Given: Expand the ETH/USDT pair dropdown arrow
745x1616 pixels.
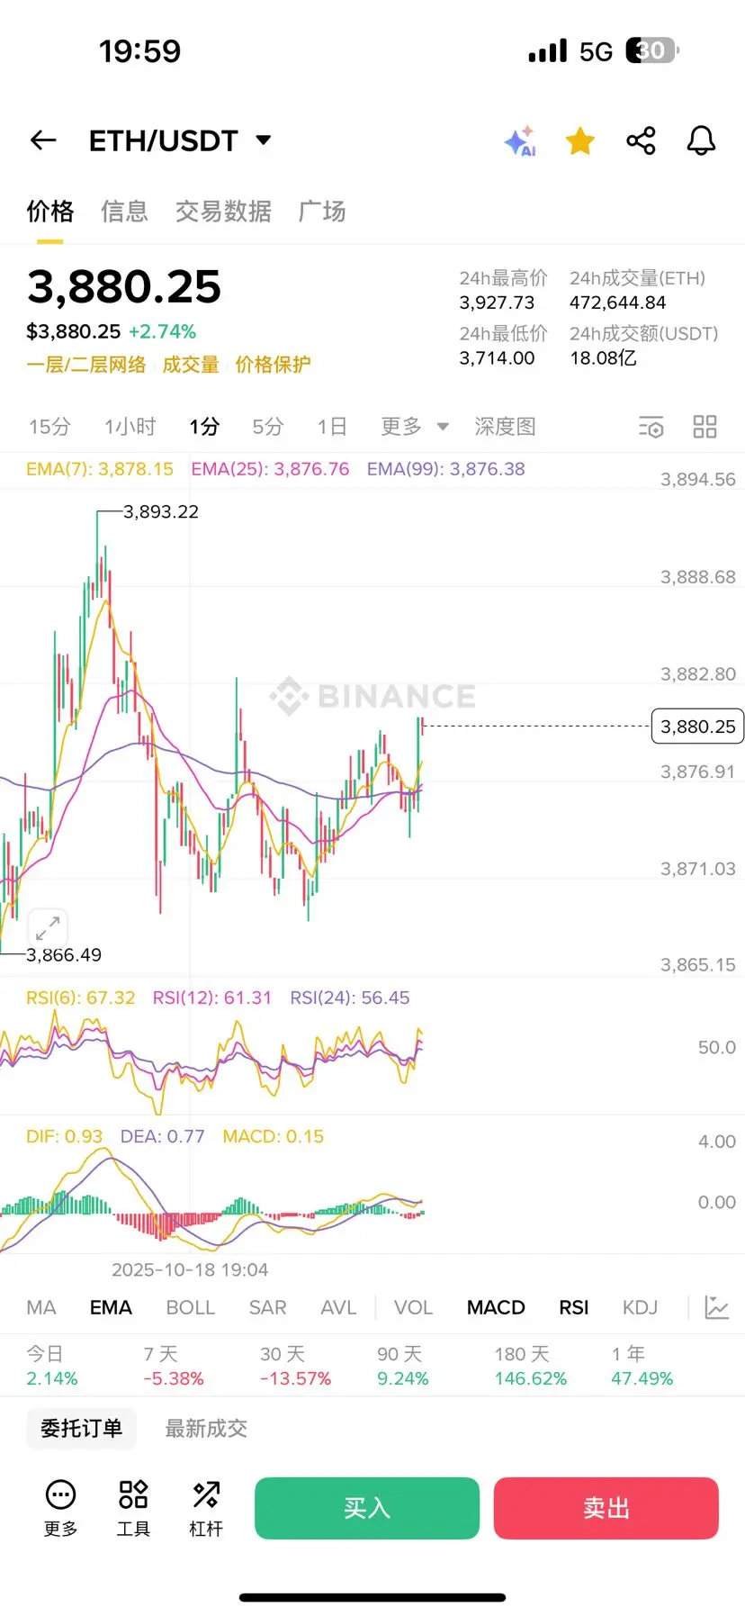Looking at the screenshot, I should tap(264, 140).
